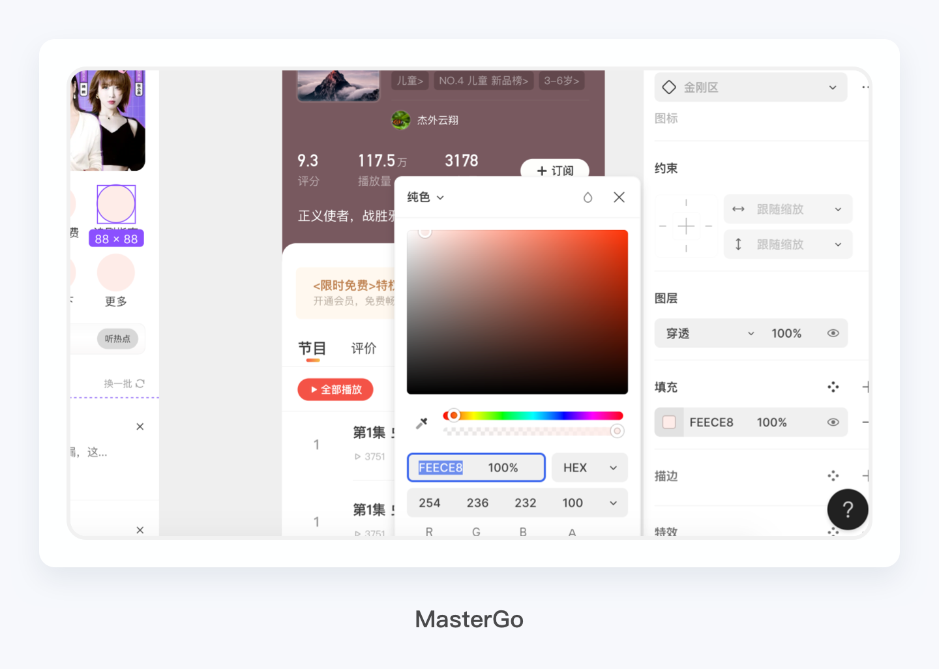Image resolution: width=939 pixels, height=669 pixels.
Task: Select the eyedropper tool in the color picker
Action: coord(421,422)
